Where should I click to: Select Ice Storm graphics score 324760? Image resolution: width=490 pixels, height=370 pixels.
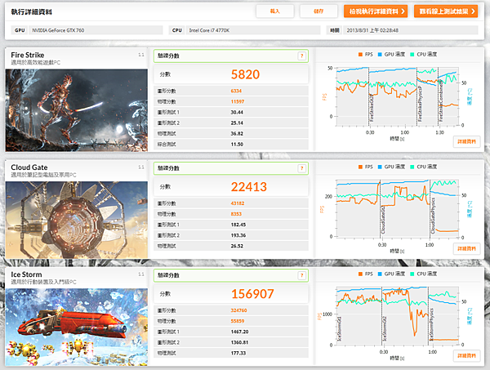coord(238,310)
